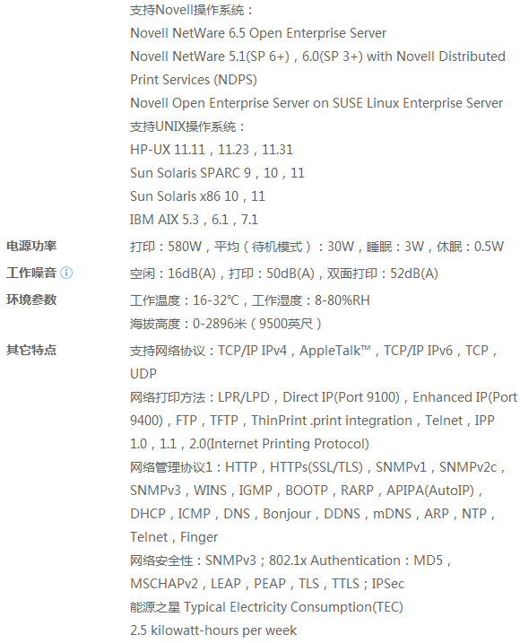520x643 pixels.
Task: Click the HP-UX 11.11 versions line
Action: coord(212,150)
